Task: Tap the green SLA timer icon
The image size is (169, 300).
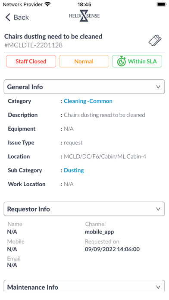Action: [x=122, y=61]
